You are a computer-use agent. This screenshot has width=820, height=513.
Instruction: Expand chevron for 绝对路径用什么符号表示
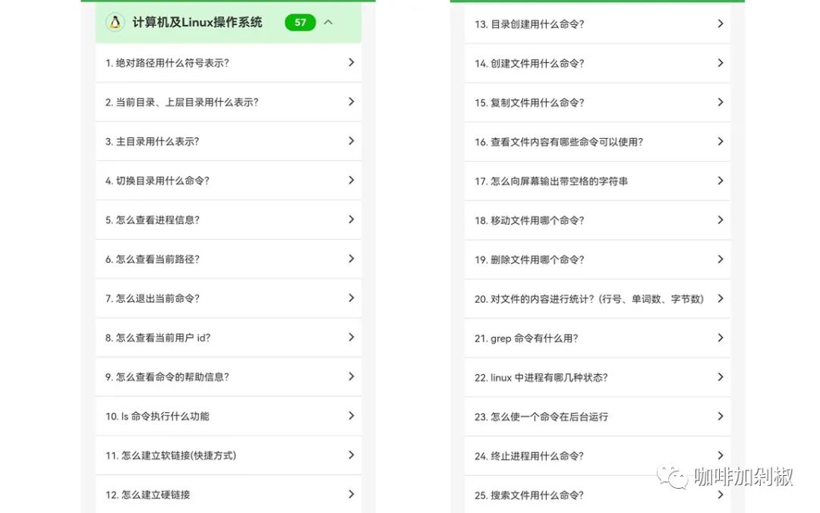click(x=352, y=62)
